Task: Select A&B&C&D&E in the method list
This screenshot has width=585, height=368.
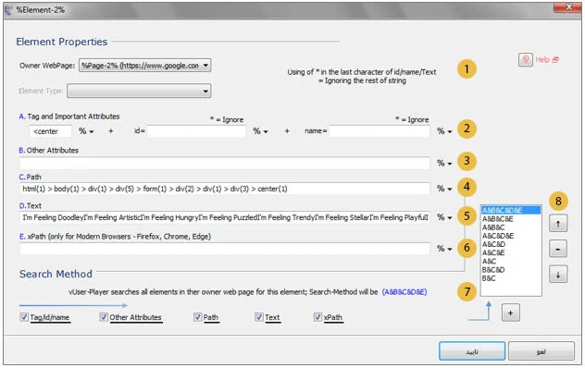Action: click(x=511, y=210)
